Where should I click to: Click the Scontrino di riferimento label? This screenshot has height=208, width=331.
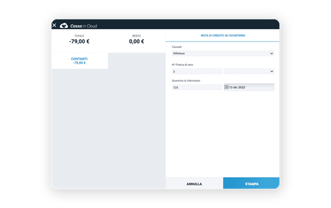coord(186,80)
